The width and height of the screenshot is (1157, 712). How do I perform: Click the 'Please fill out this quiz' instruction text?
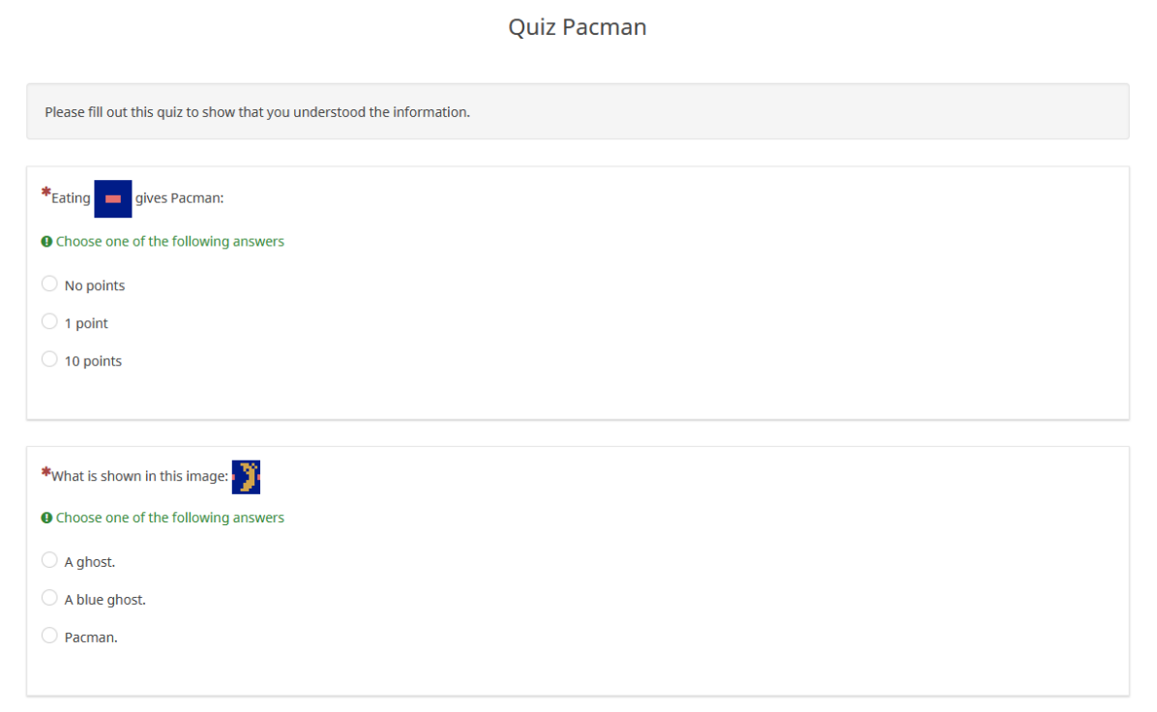pos(257,112)
